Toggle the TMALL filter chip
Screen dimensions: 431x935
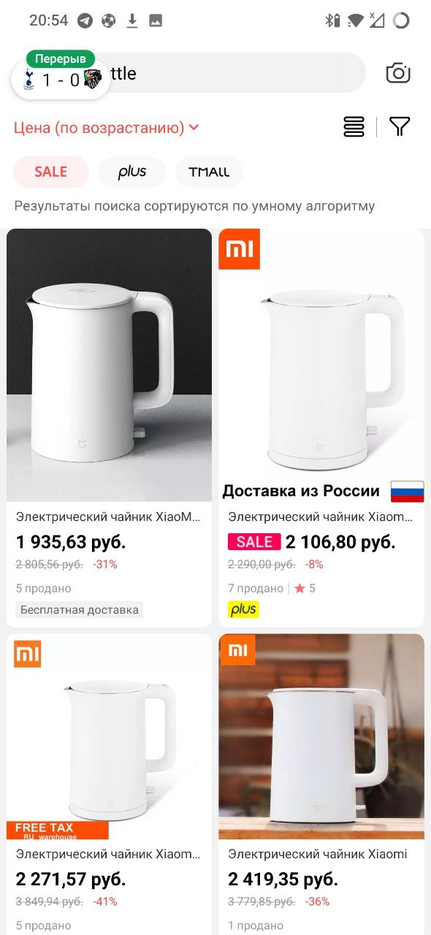(209, 172)
